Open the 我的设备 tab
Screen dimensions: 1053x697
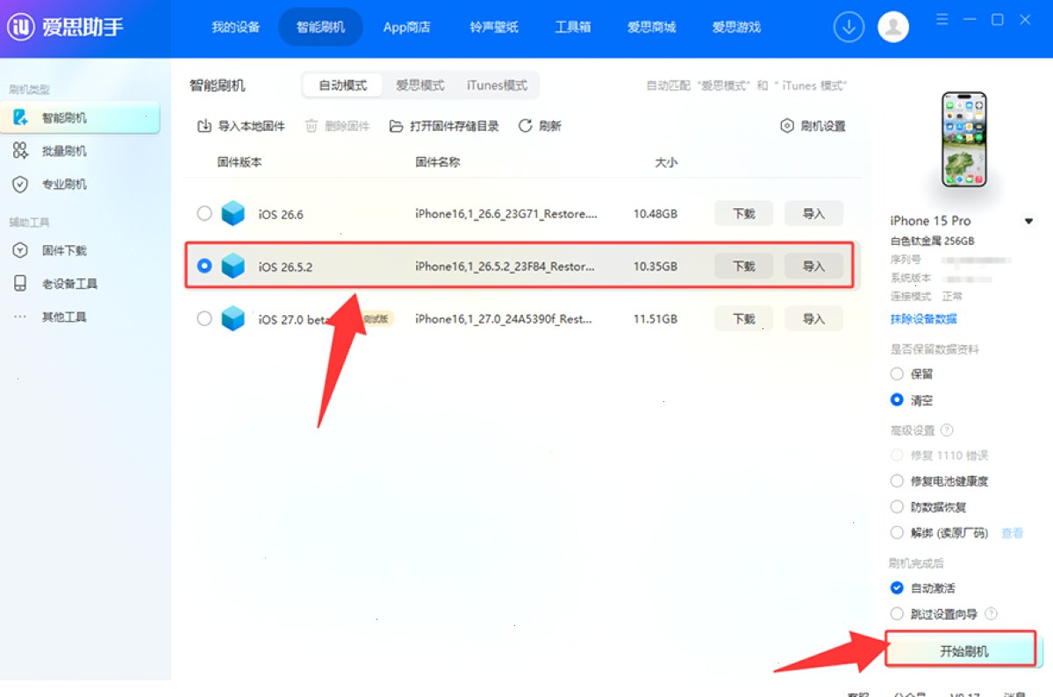click(x=236, y=27)
